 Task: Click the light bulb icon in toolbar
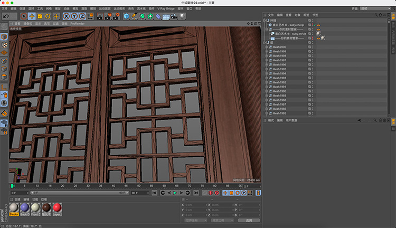[x=182, y=16]
